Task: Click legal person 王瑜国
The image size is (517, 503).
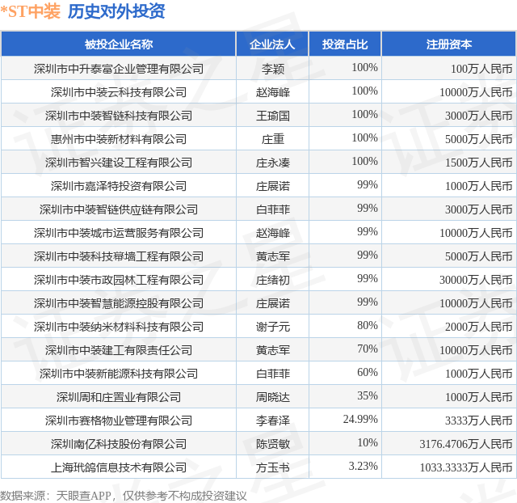Action: [273, 116]
